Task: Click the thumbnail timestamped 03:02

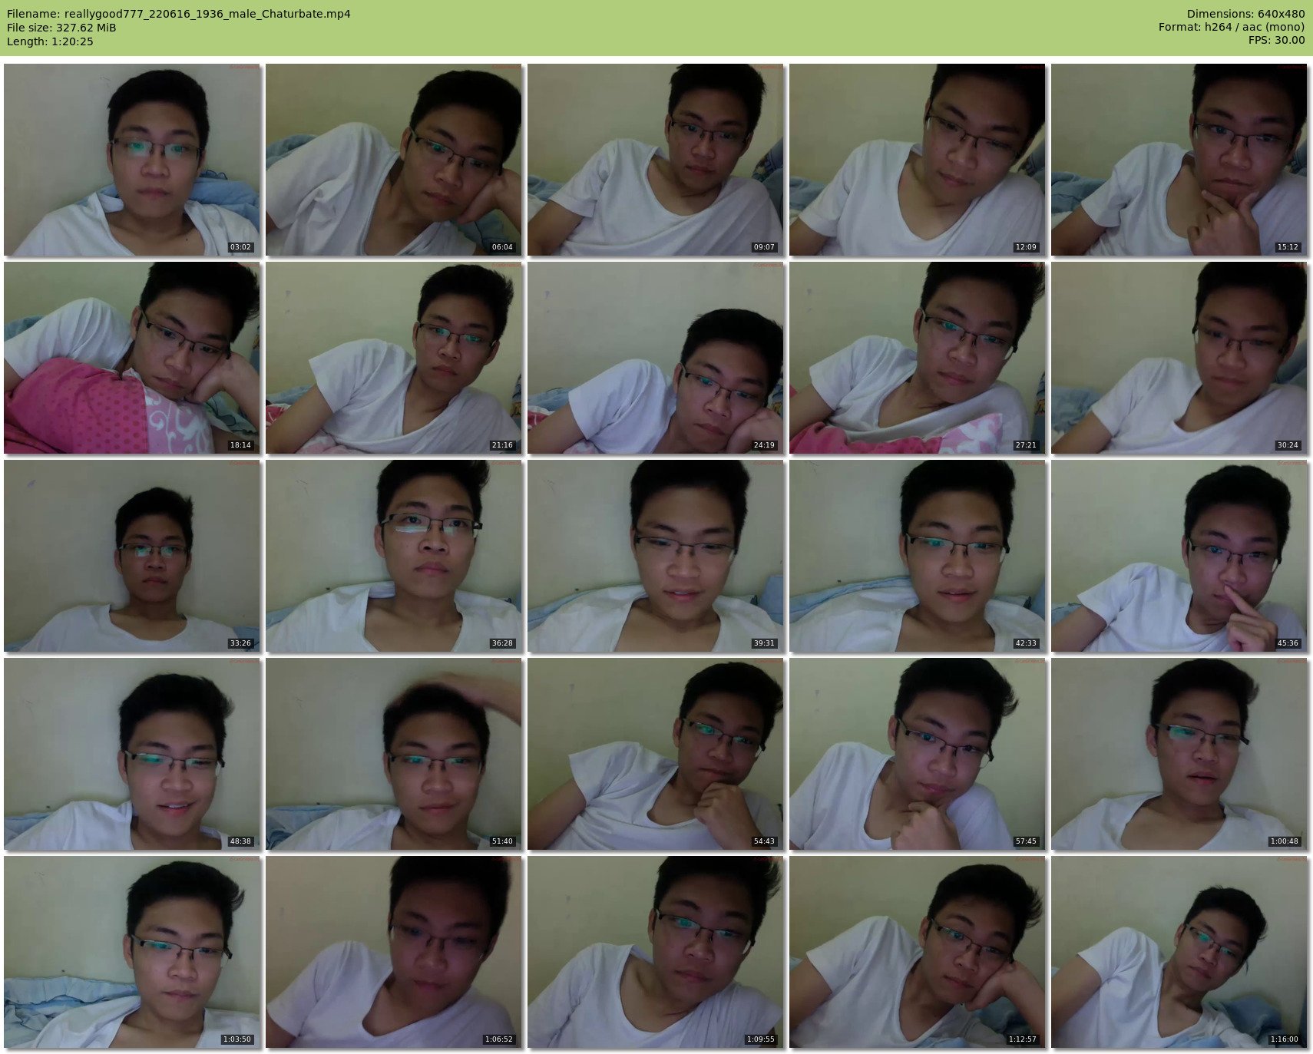Action: [x=131, y=160]
